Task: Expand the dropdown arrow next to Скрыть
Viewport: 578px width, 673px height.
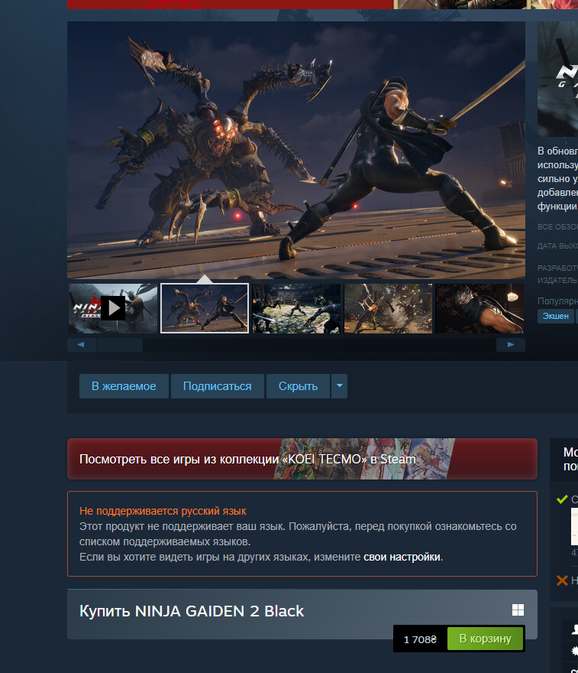Action: (339, 386)
